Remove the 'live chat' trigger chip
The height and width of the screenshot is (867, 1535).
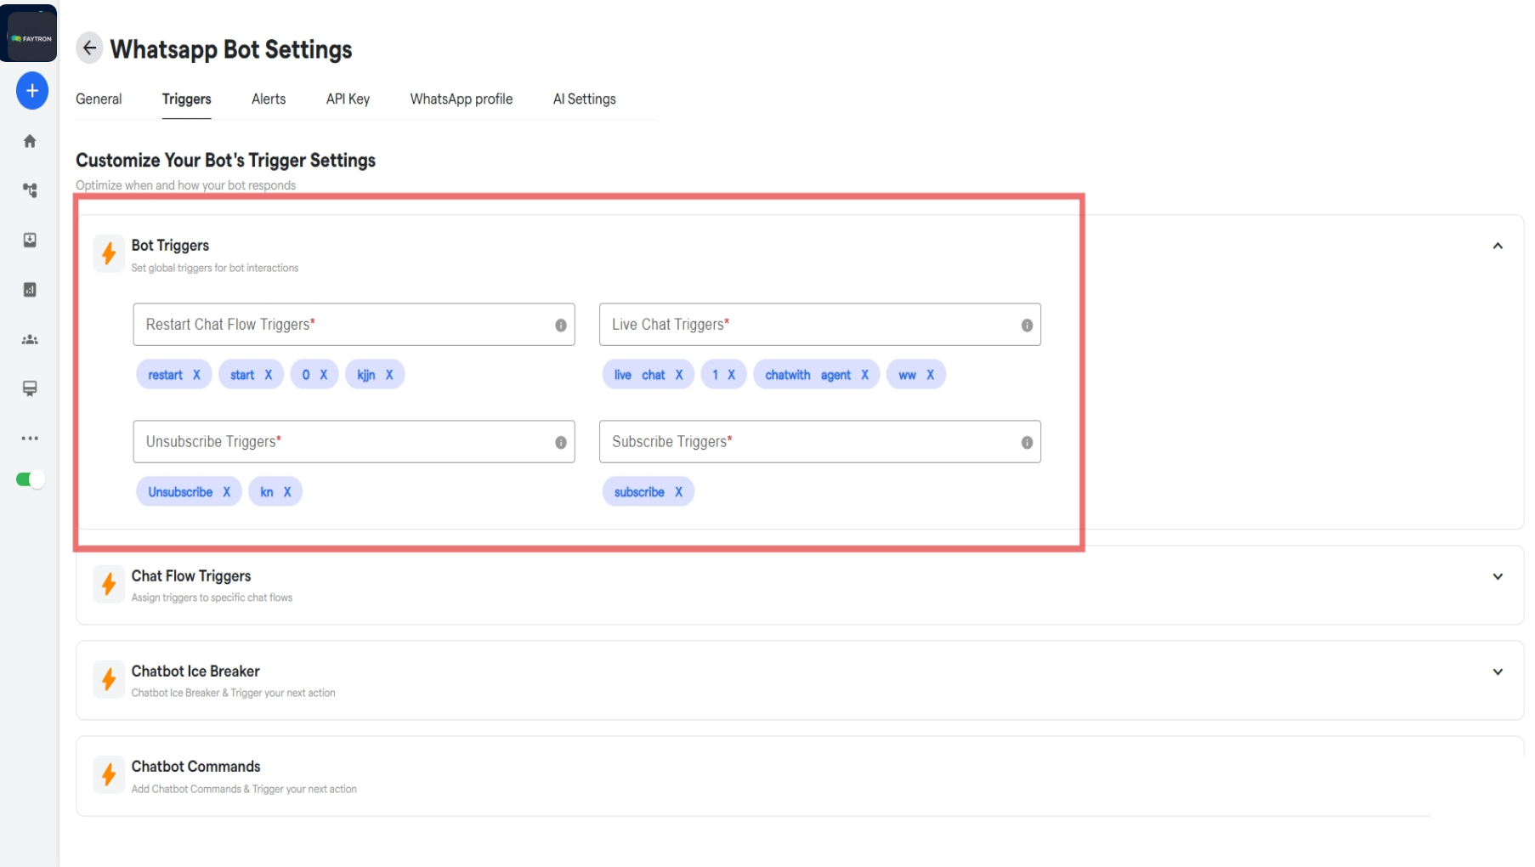pyautogui.click(x=679, y=375)
